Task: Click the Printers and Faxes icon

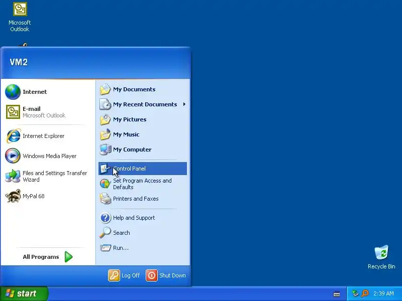Action: tap(105, 199)
